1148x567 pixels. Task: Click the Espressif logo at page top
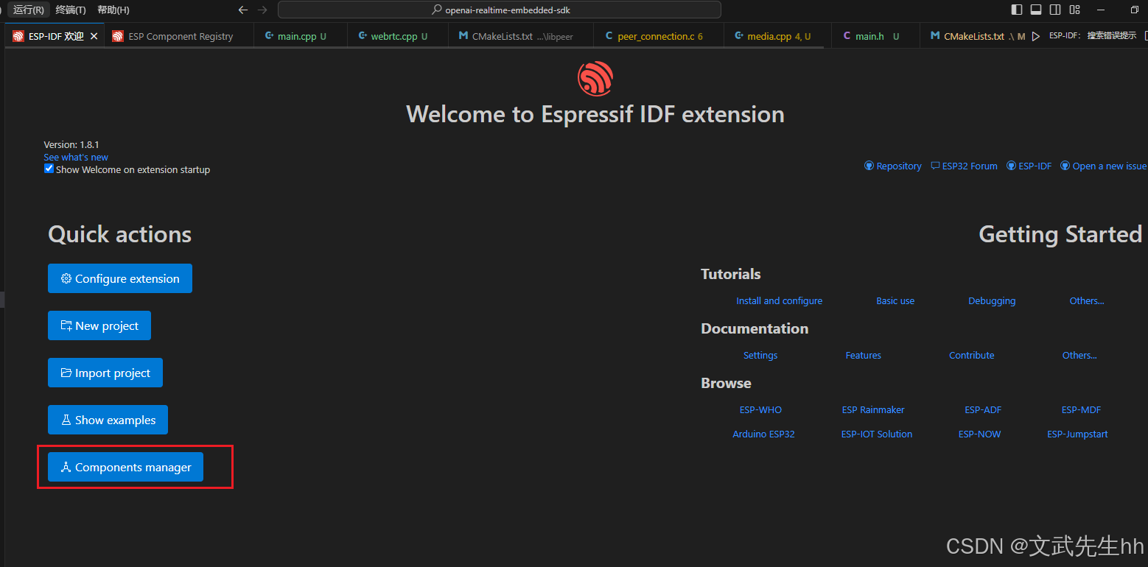pyautogui.click(x=595, y=78)
